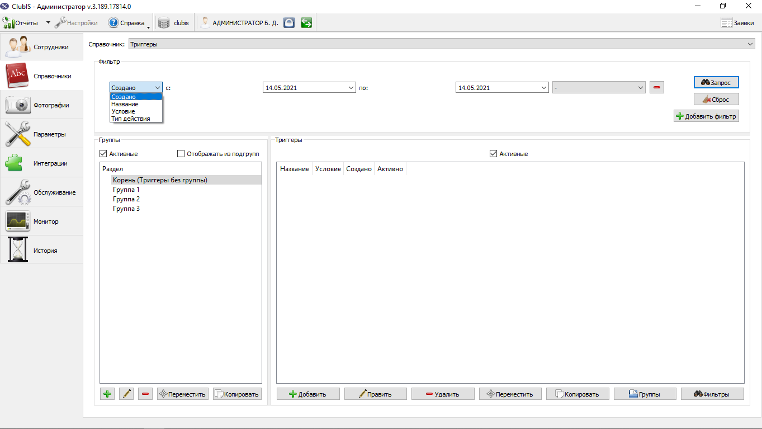Click the Запрос button
The image size is (762, 429).
[716, 82]
